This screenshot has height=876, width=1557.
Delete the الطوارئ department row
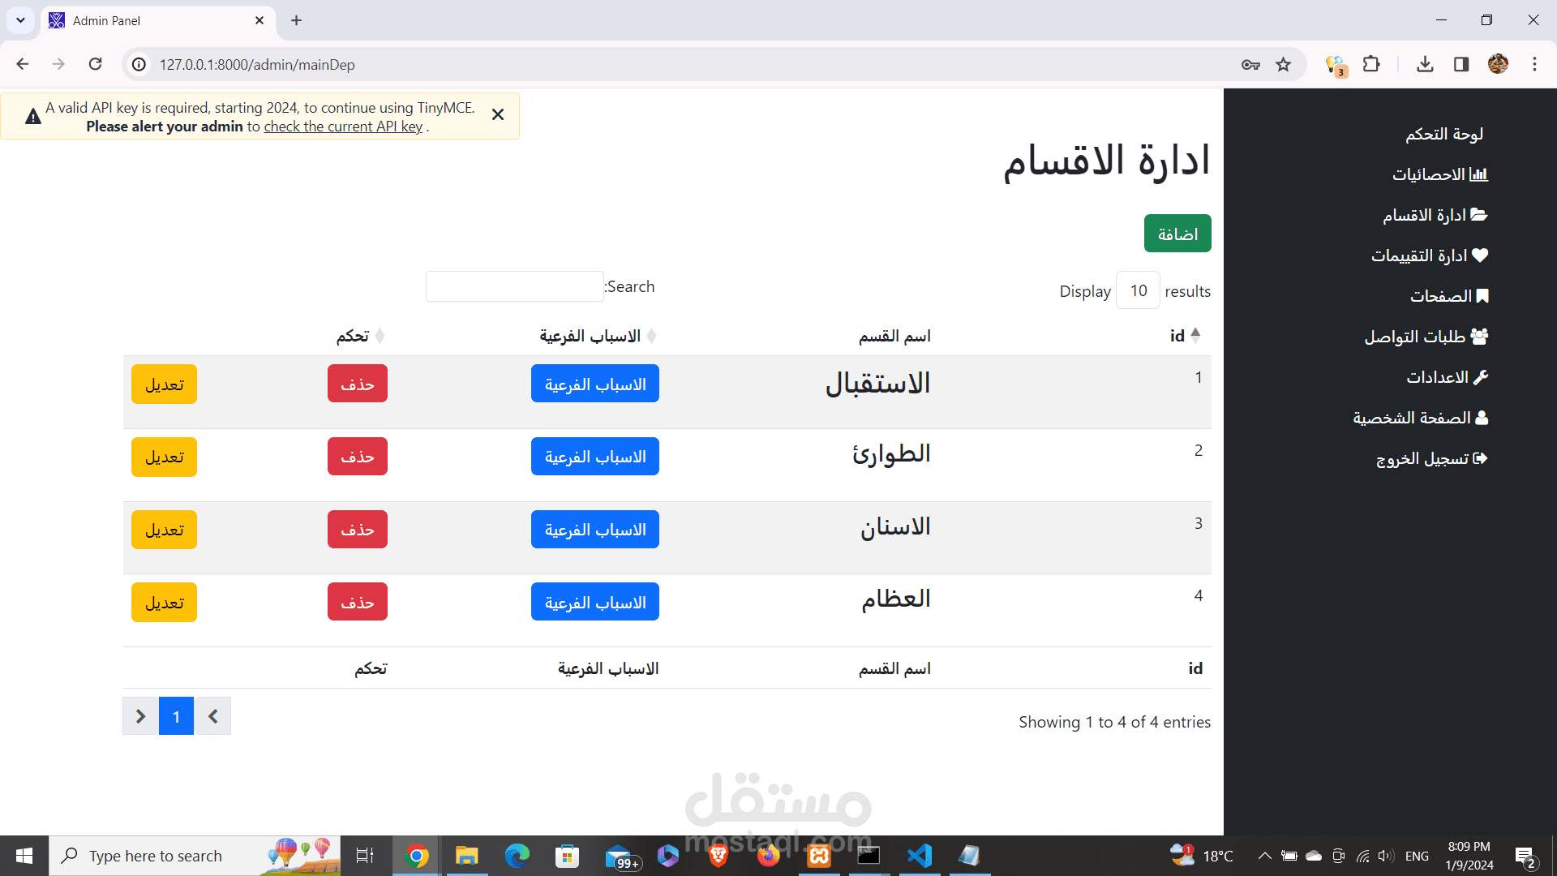357,457
